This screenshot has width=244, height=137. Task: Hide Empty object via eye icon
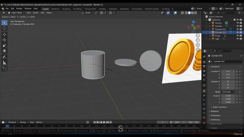pos(238,35)
